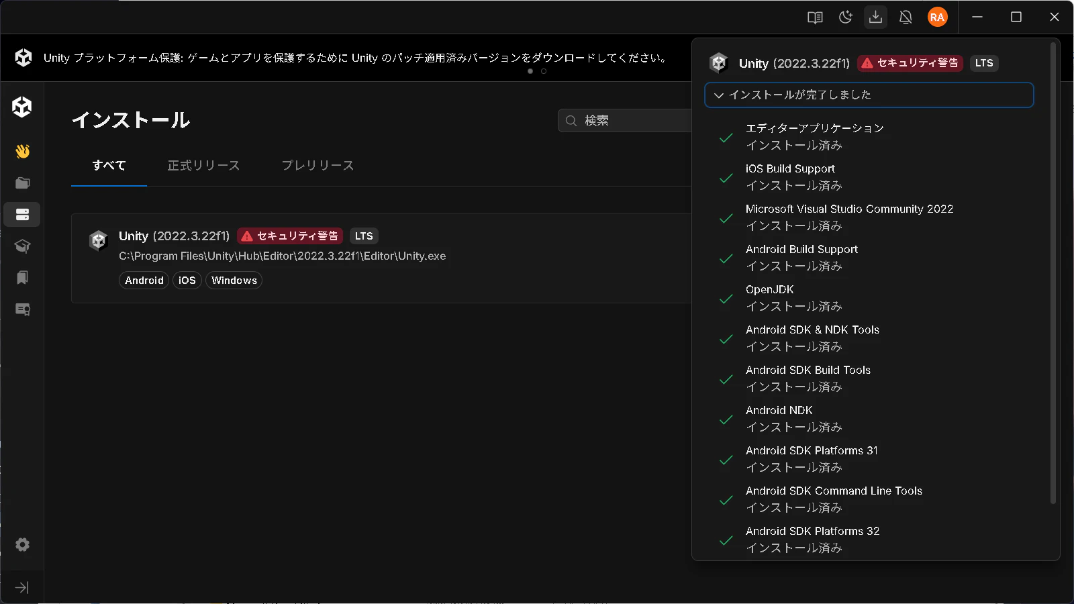Toggle the notifications bell icon
The height and width of the screenshot is (604, 1074).
[906, 17]
